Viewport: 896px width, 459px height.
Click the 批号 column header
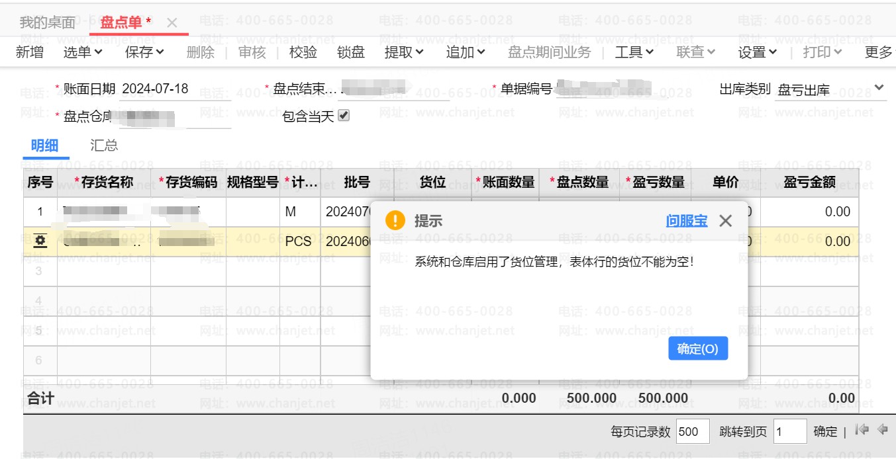click(357, 182)
